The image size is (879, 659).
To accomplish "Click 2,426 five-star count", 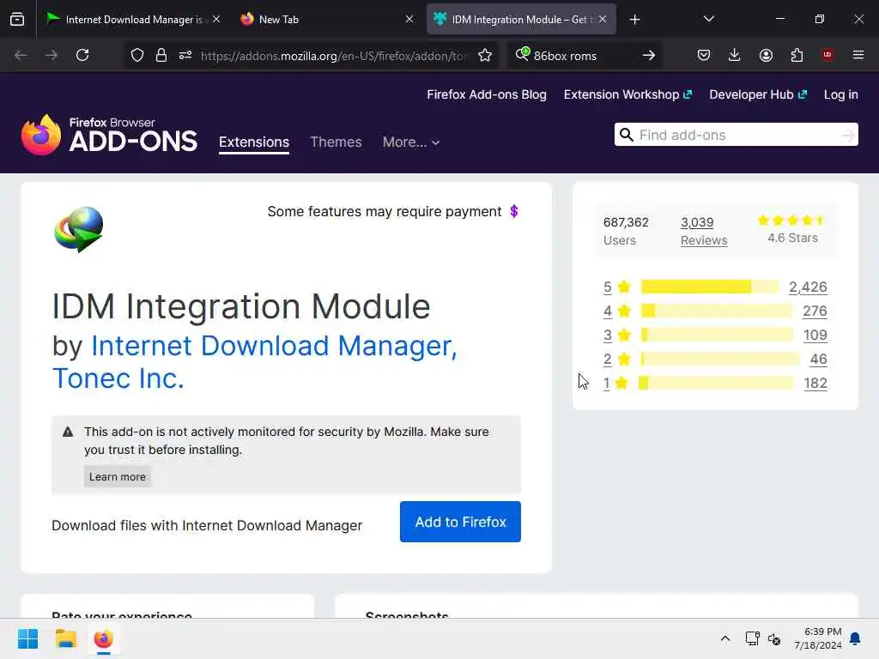I will click(808, 287).
